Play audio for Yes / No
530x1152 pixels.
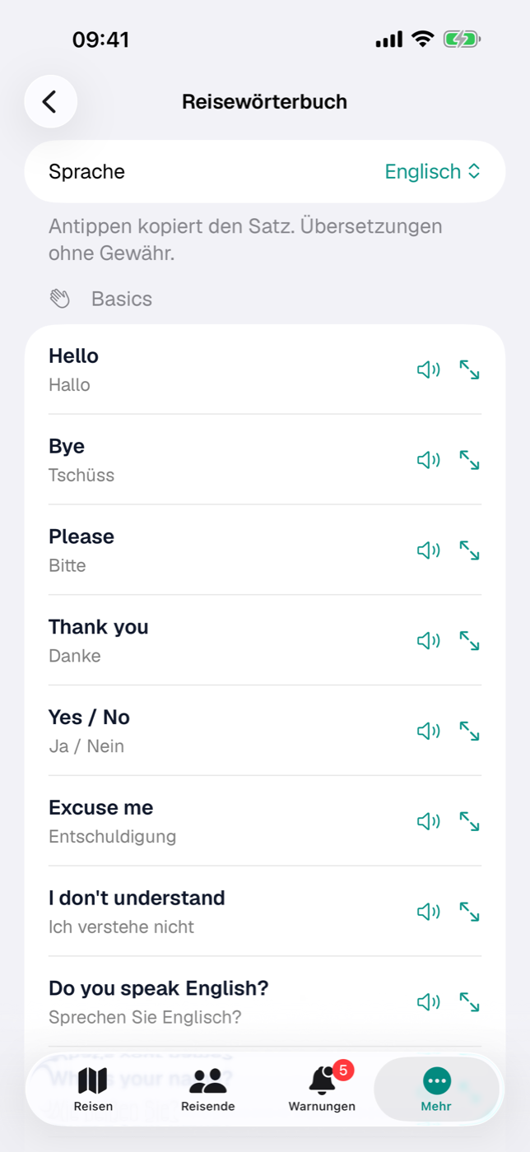click(428, 732)
